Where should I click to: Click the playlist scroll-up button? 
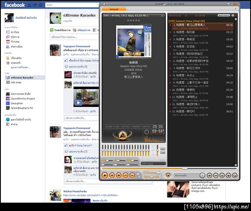pyautogui.click(x=236, y=19)
